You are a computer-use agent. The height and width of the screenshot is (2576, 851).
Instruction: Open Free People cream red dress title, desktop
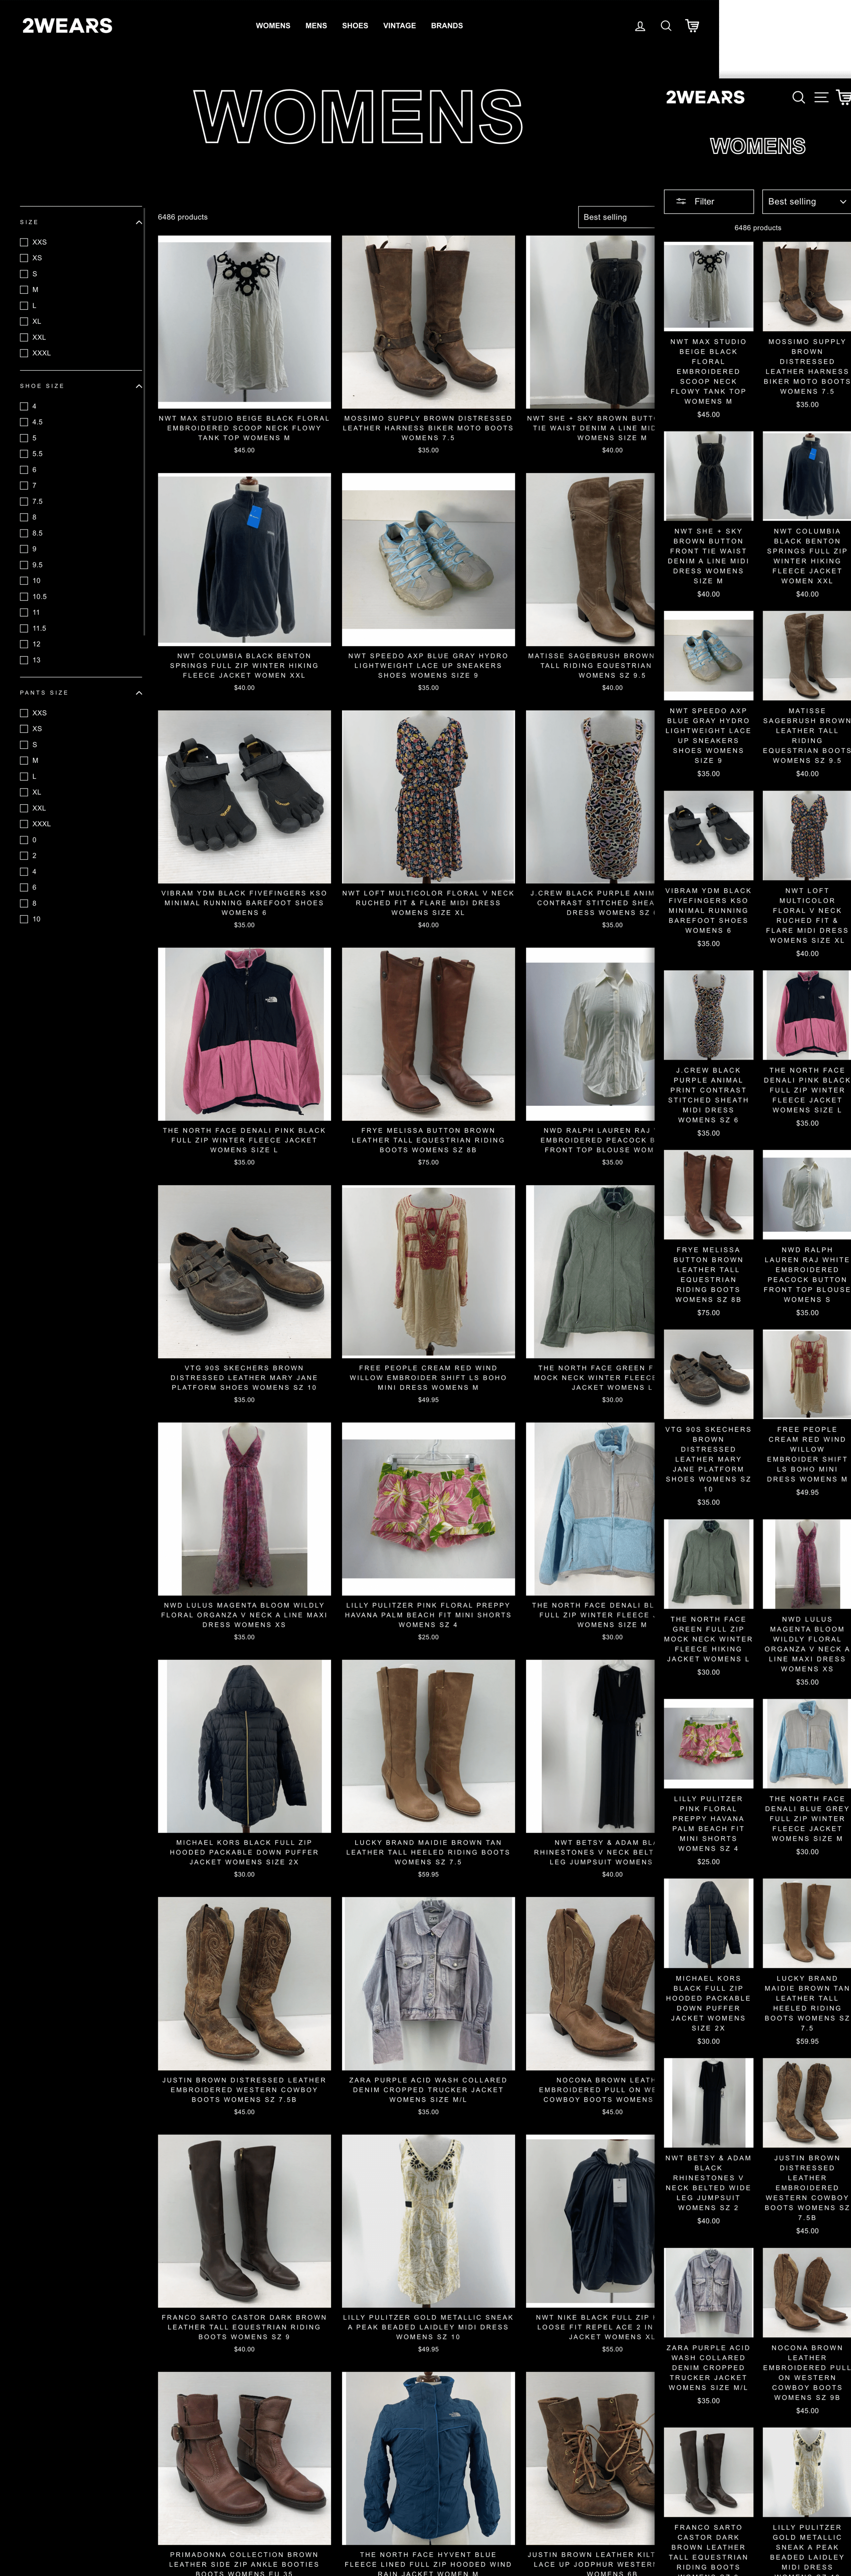(428, 1378)
